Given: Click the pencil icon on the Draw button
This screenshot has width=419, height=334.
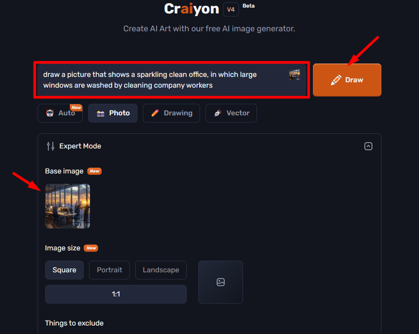Looking at the screenshot, I should click(336, 80).
